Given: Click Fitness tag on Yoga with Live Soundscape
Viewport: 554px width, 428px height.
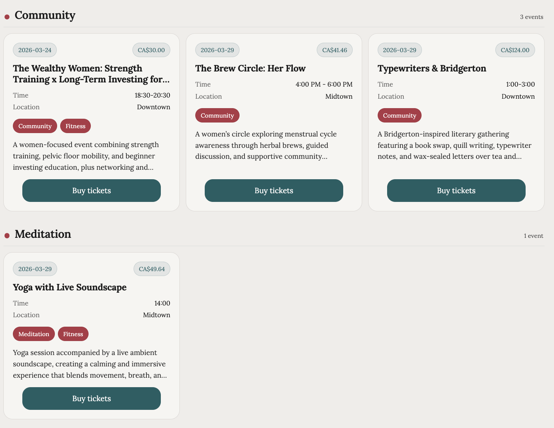Looking at the screenshot, I should (x=73, y=334).
